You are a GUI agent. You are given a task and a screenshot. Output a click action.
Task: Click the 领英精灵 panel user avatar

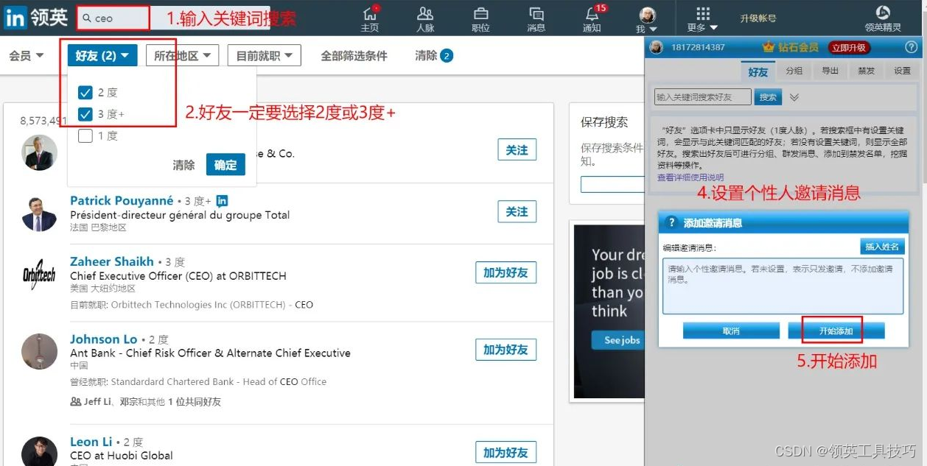click(656, 47)
